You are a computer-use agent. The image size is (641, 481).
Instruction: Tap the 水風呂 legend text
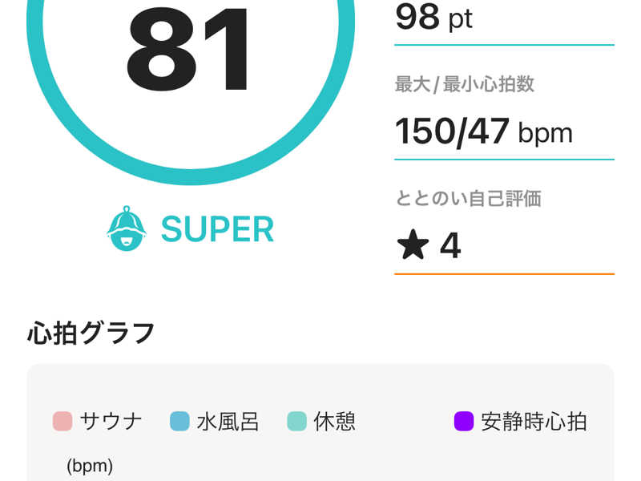[x=228, y=422]
